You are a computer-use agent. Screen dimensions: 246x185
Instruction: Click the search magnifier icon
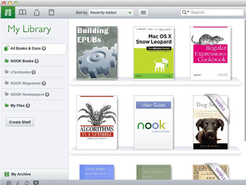click(x=184, y=12)
